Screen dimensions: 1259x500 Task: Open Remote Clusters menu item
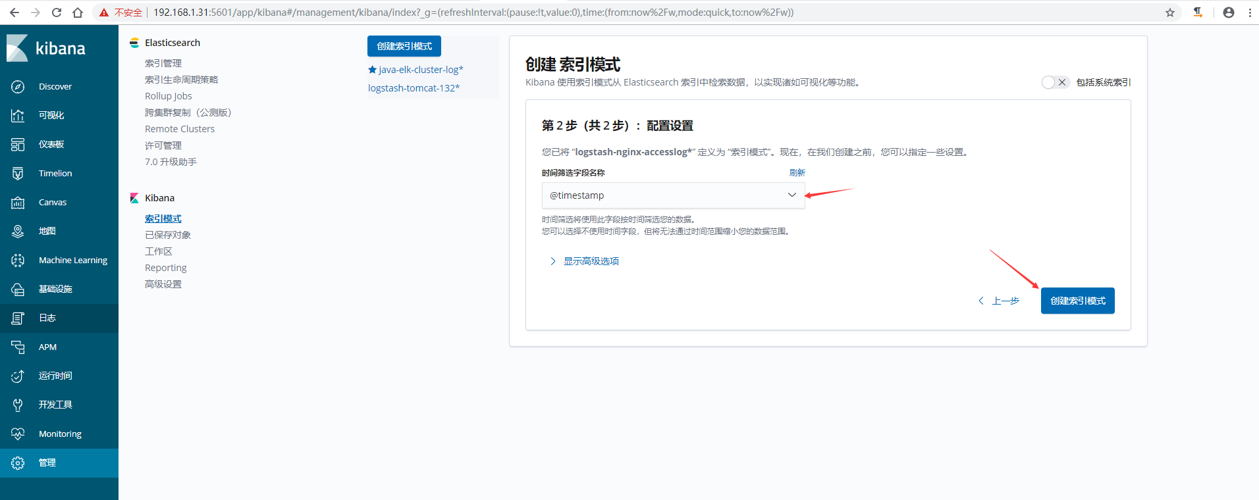pyautogui.click(x=180, y=129)
